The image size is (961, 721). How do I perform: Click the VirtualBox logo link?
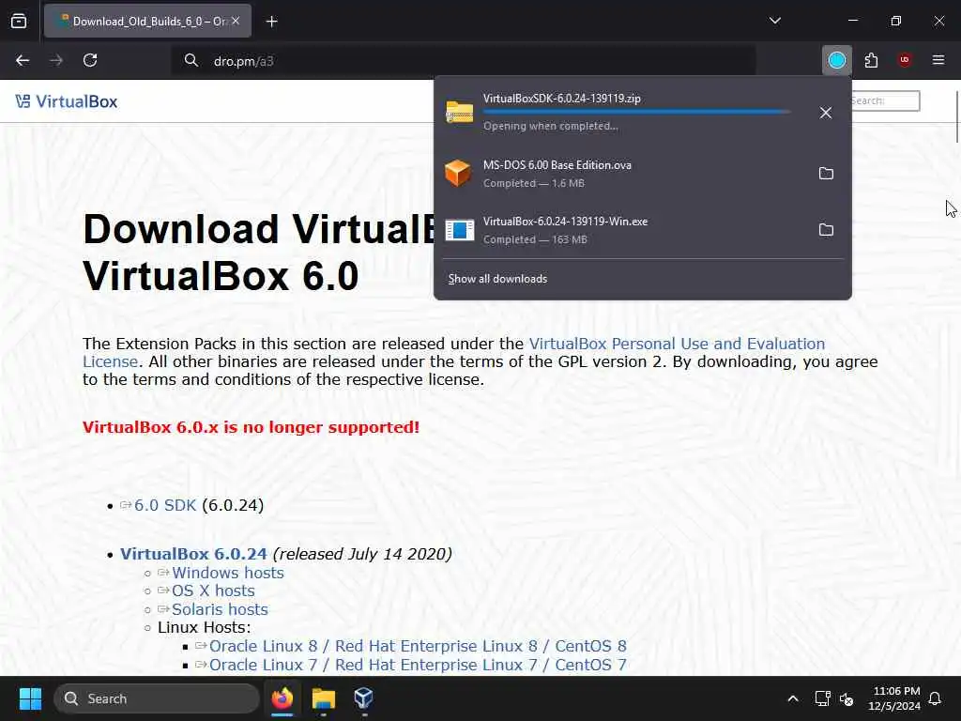point(67,101)
